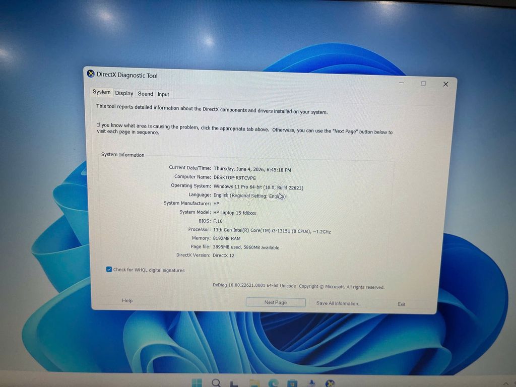
Task: Maximize the DirectX Diagnostic Tool window
Action: 423,84
